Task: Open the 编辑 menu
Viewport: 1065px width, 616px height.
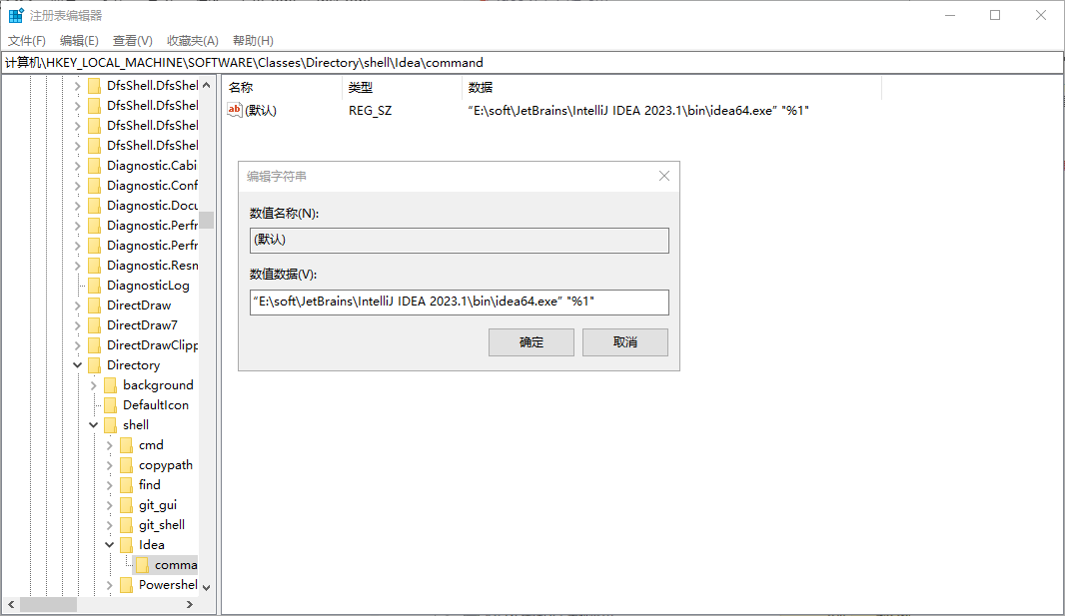Action: [x=78, y=40]
